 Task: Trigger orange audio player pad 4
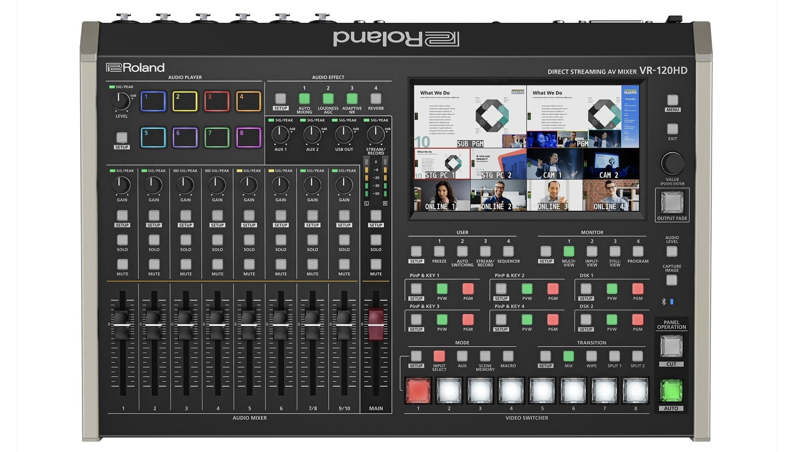coord(249,101)
